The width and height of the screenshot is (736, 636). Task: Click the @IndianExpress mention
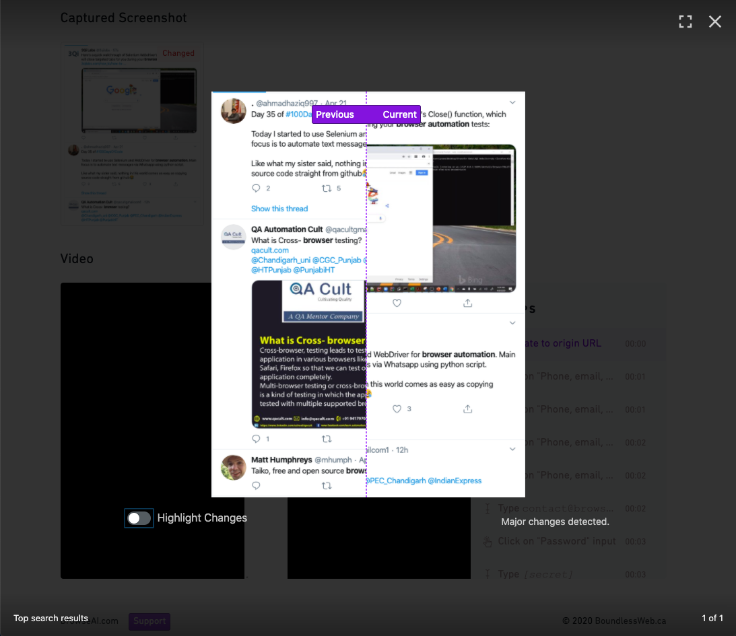[x=455, y=481]
